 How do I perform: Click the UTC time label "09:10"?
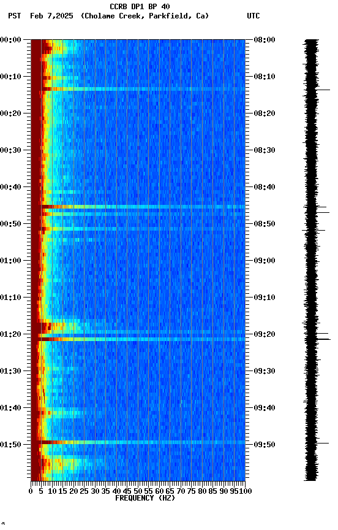point(265,298)
